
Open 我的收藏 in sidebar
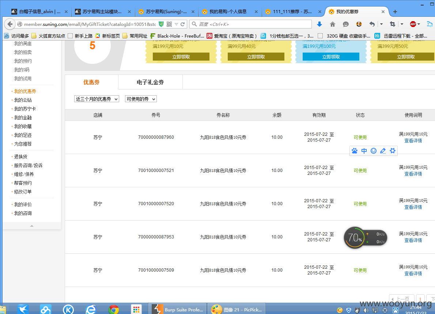pyautogui.click(x=23, y=126)
